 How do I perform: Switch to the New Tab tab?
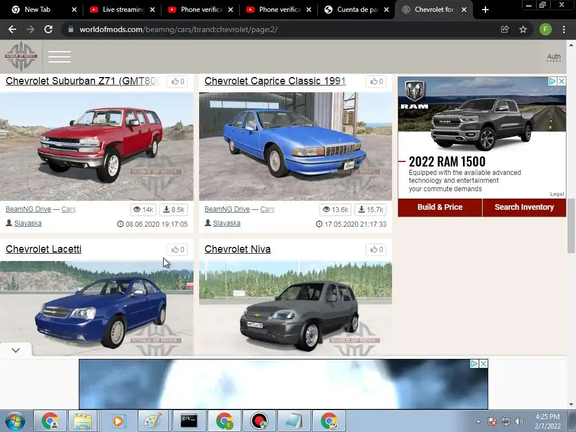(x=37, y=10)
